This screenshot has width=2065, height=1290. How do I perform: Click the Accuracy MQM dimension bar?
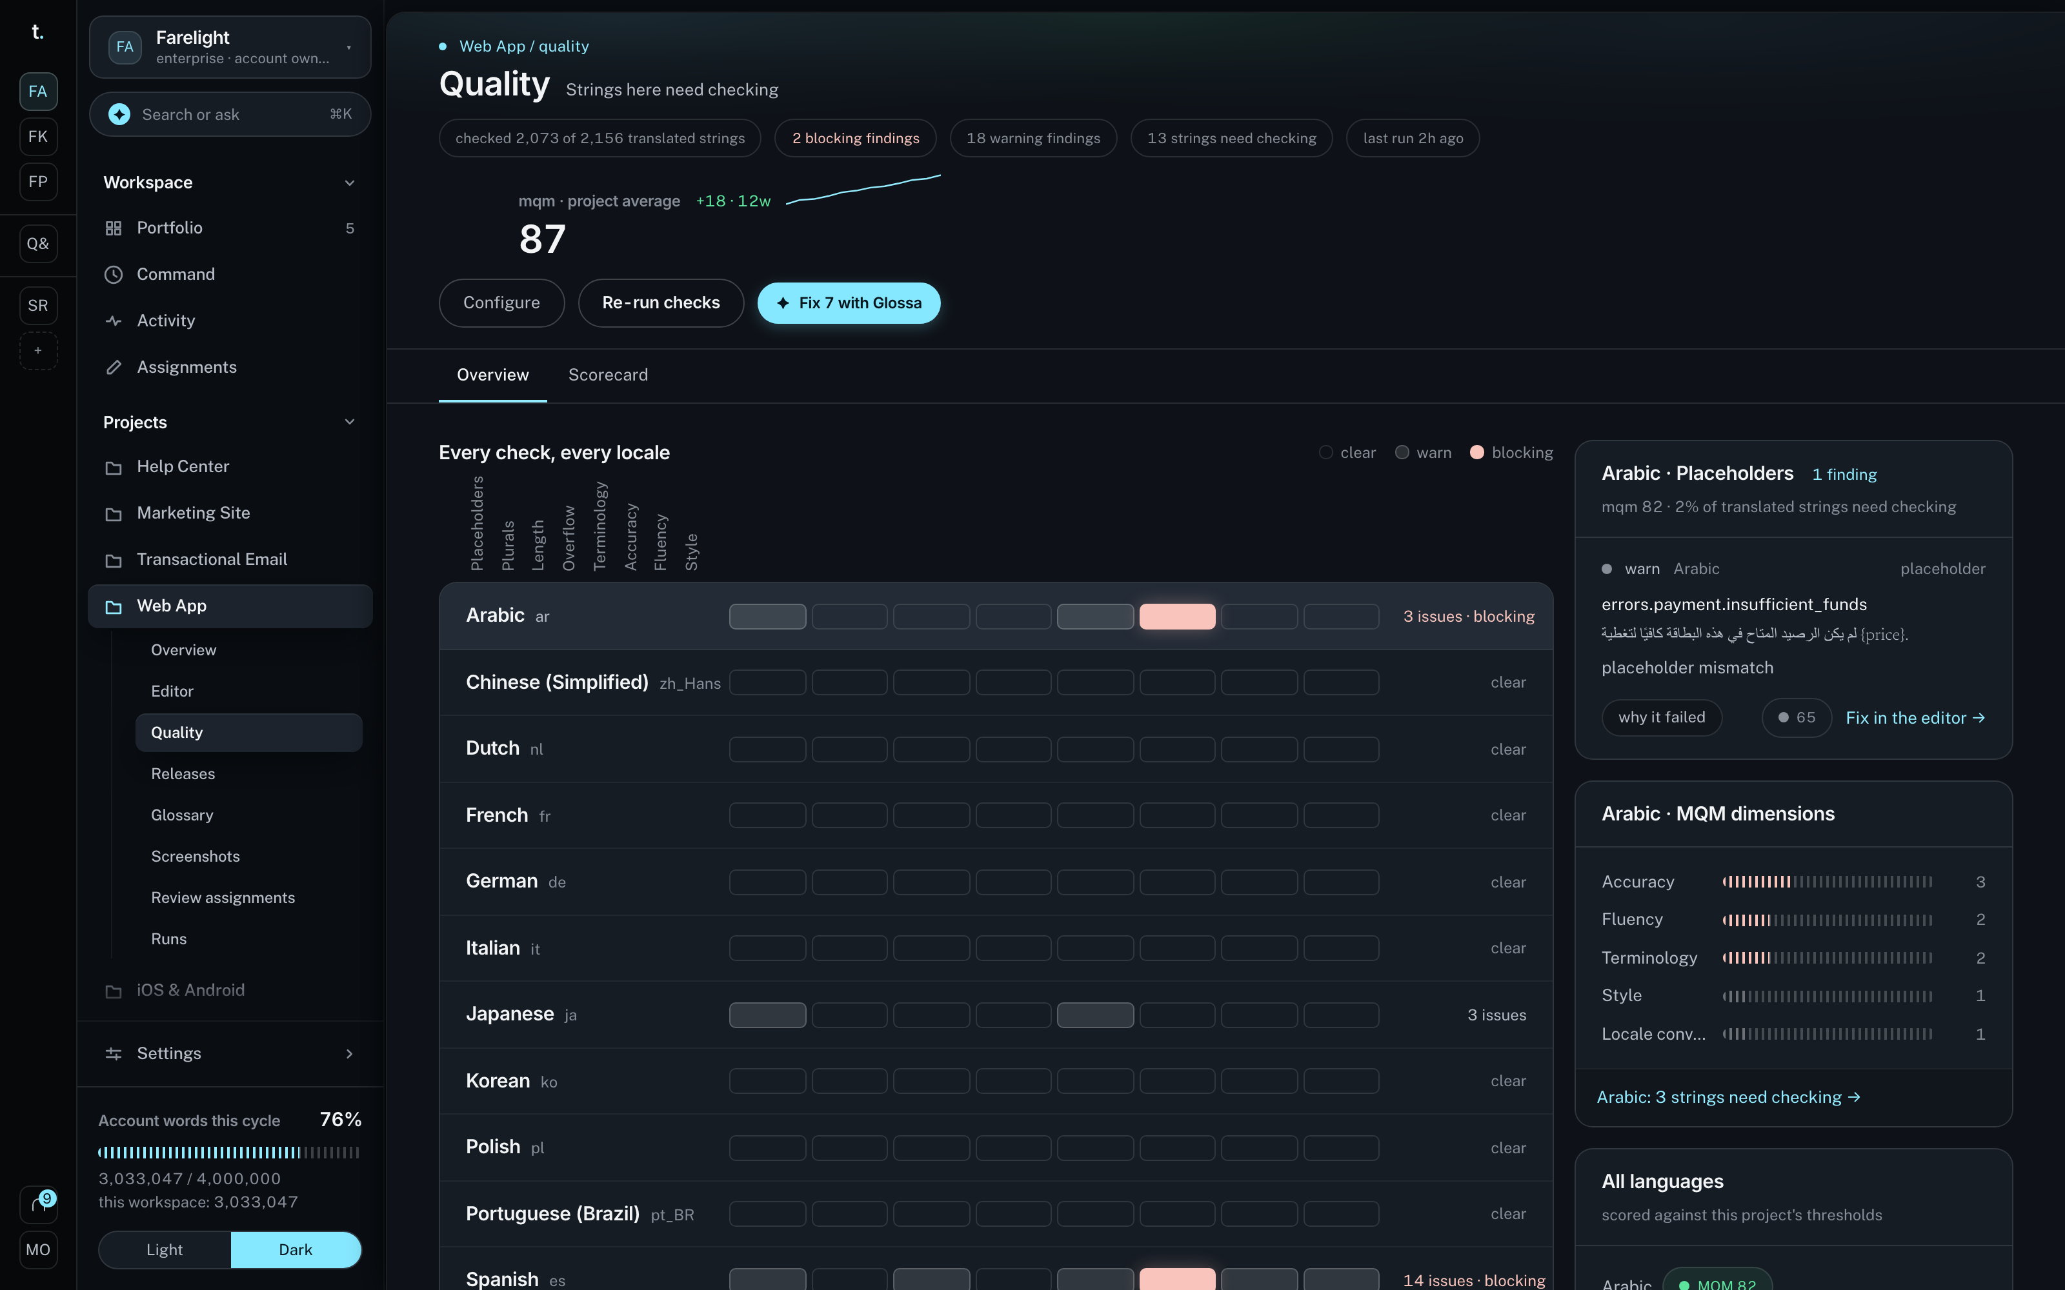pyautogui.click(x=1827, y=882)
